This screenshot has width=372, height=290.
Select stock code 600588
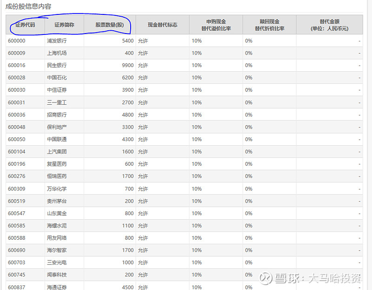[17, 238]
